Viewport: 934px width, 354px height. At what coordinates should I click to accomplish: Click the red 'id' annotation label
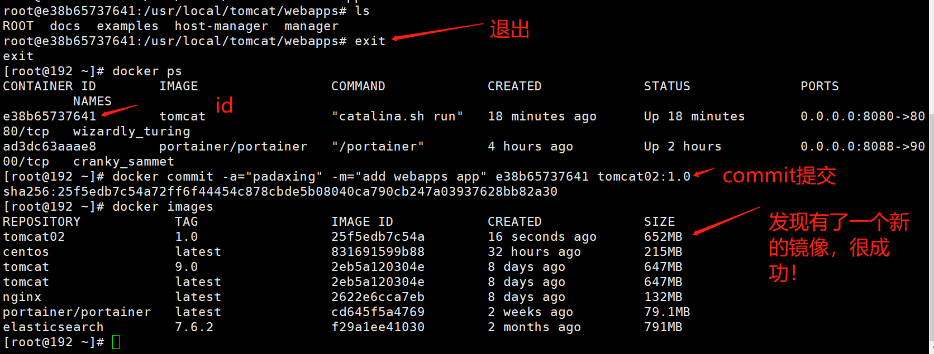[224, 105]
